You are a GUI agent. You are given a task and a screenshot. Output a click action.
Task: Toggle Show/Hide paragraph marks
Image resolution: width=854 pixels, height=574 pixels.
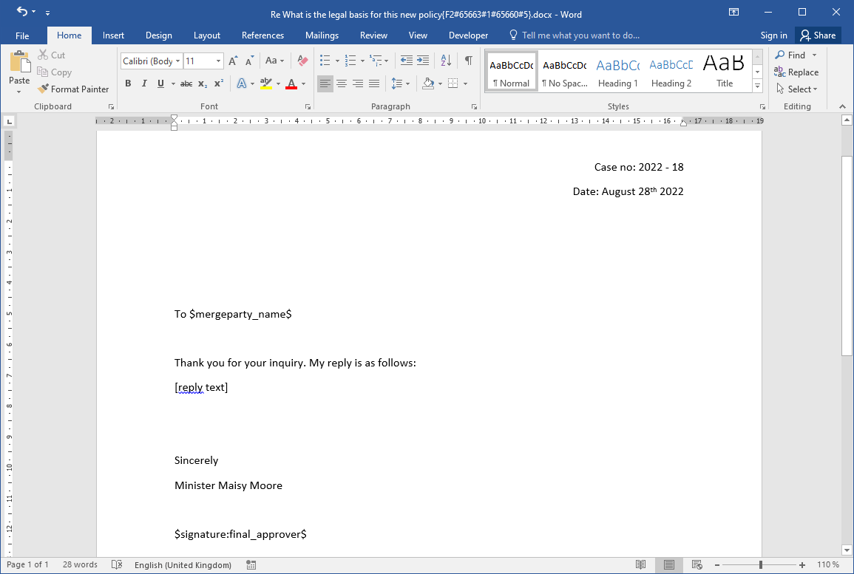(x=468, y=61)
